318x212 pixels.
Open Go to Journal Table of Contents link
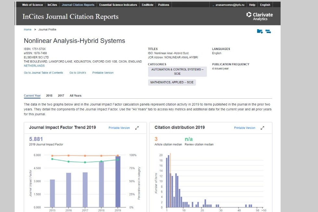pos(43,73)
